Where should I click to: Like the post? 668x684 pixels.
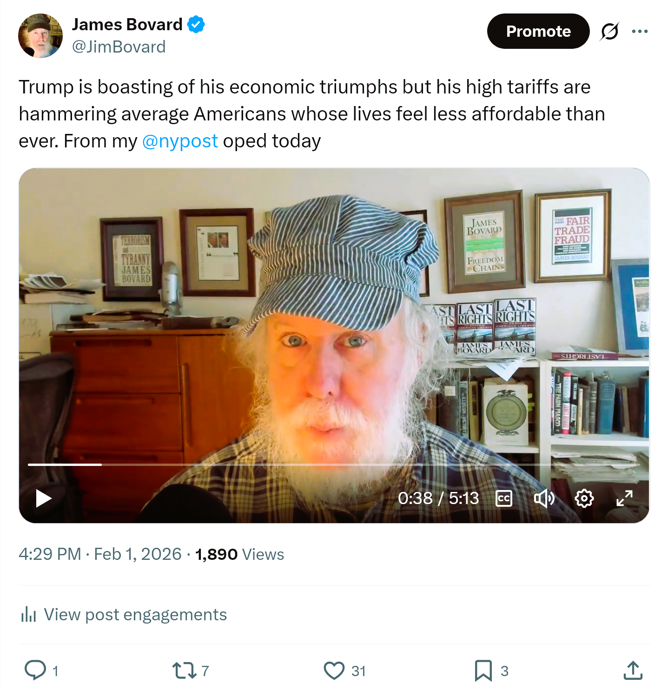[x=334, y=670]
